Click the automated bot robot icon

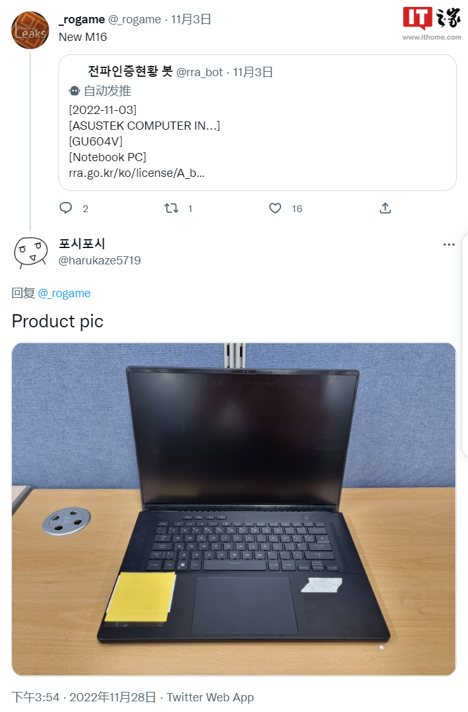point(74,91)
